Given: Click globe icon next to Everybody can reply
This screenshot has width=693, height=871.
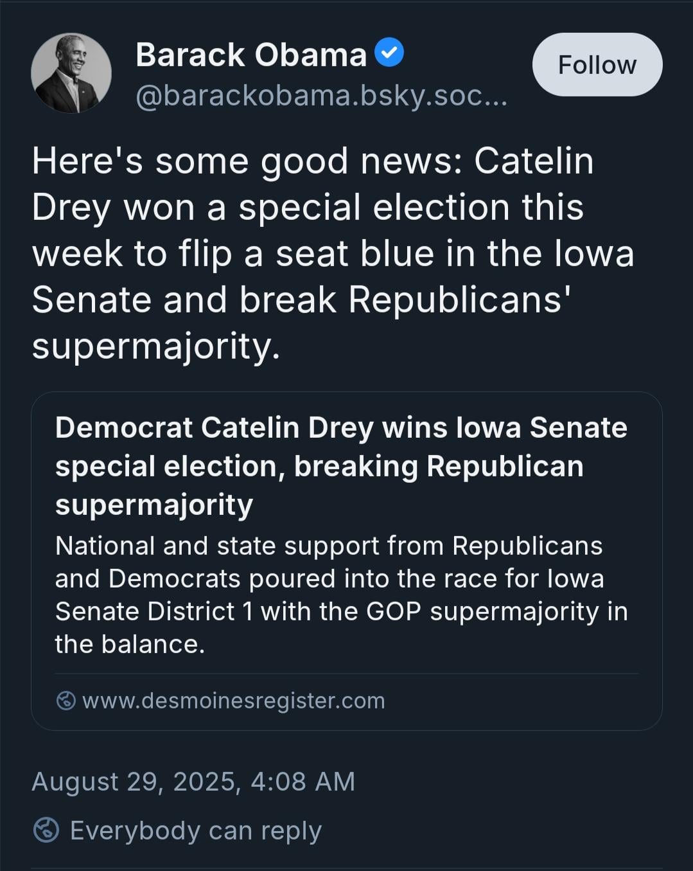Looking at the screenshot, I should coord(46,831).
